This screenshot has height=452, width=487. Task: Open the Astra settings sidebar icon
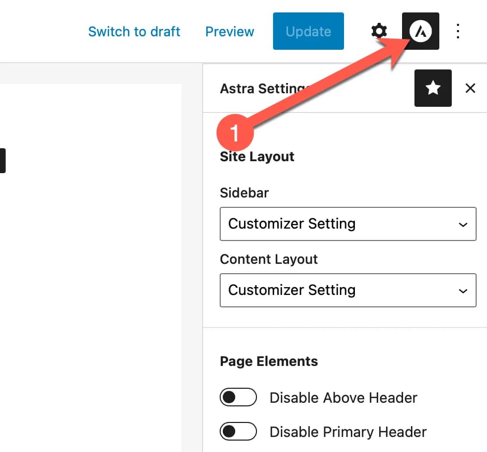(x=420, y=31)
